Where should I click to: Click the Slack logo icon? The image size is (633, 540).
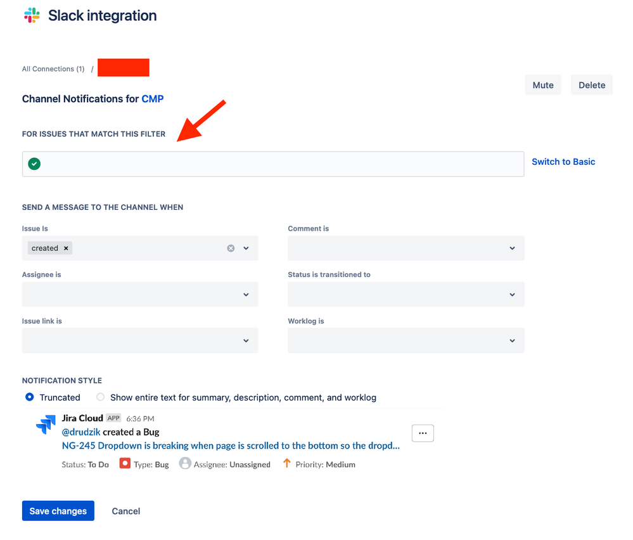click(32, 15)
